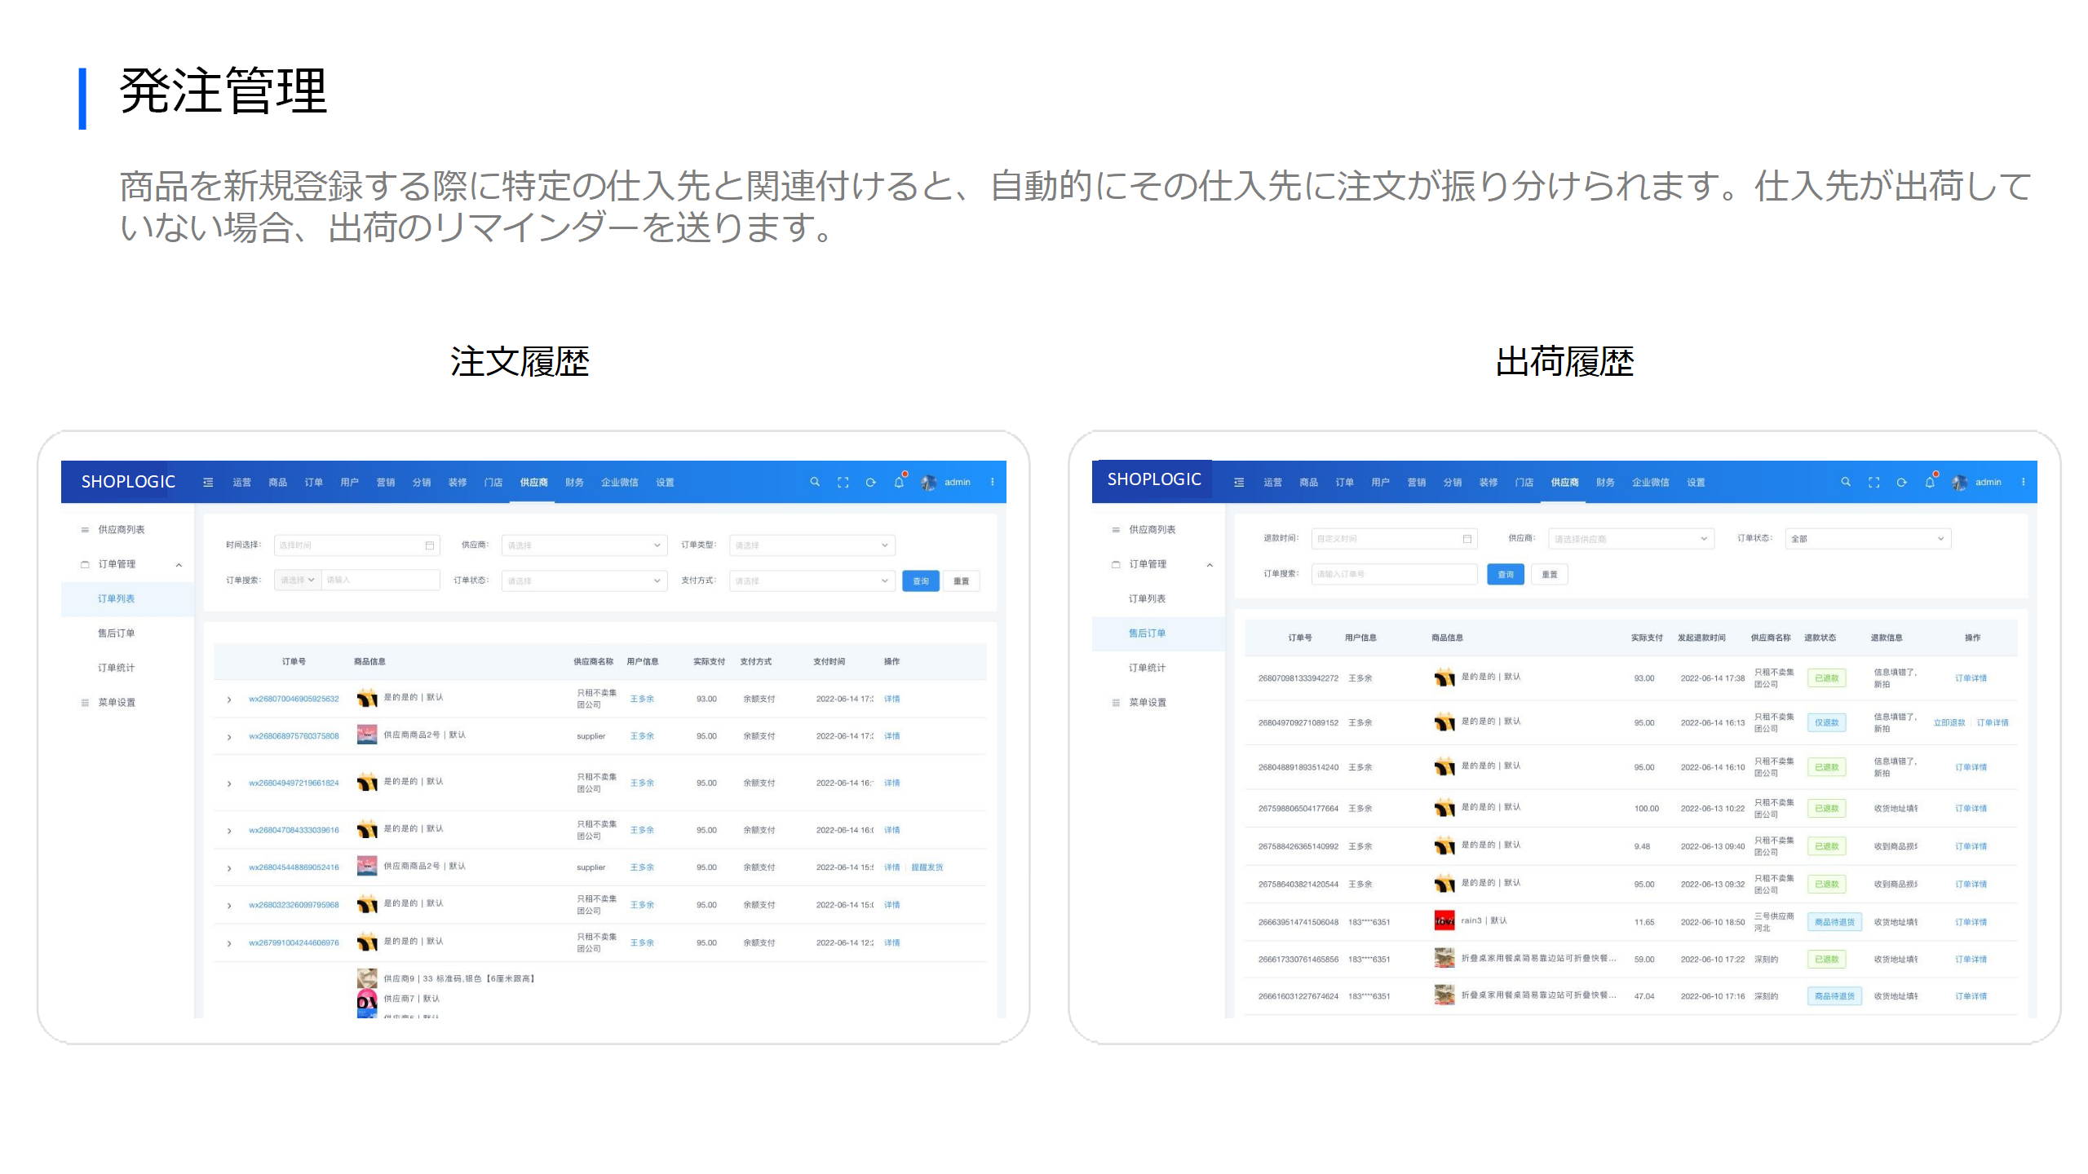The height and width of the screenshot is (1174, 2088).
Task: Click refresh icon in left panel header
Action: click(870, 482)
